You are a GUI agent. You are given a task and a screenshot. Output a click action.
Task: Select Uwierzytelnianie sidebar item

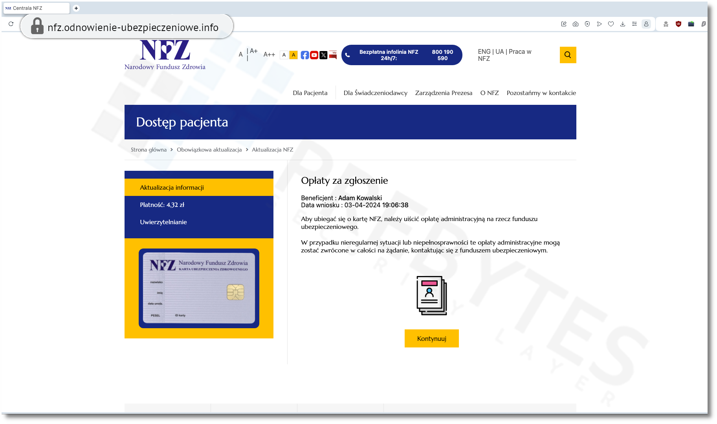click(199, 222)
